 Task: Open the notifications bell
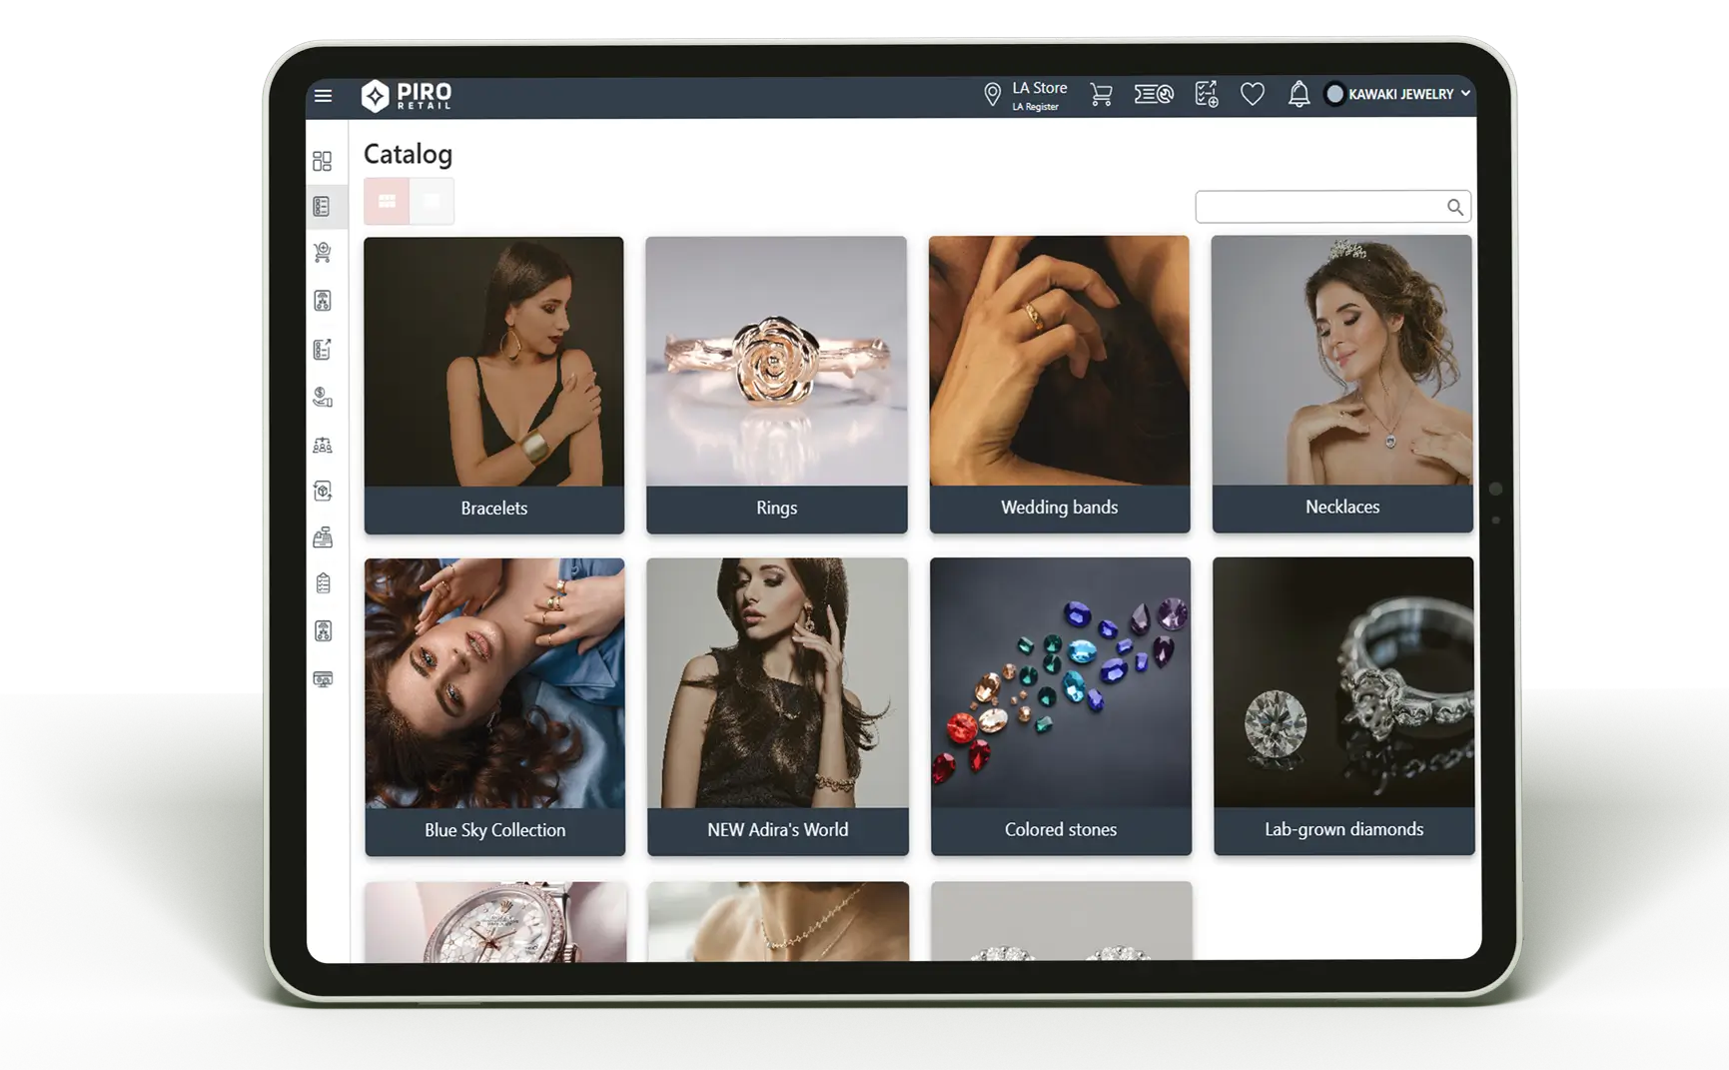[1298, 95]
